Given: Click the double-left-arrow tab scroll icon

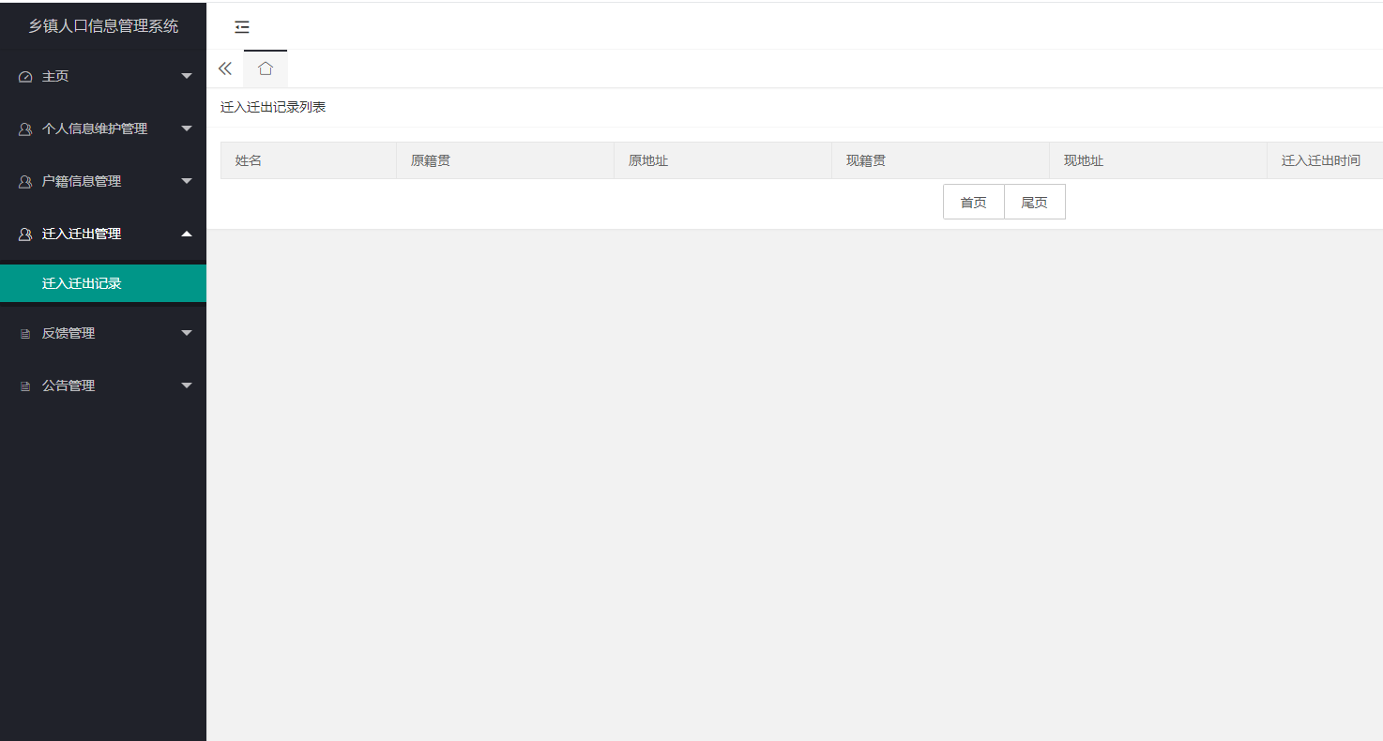Looking at the screenshot, I should coord(225,68).
